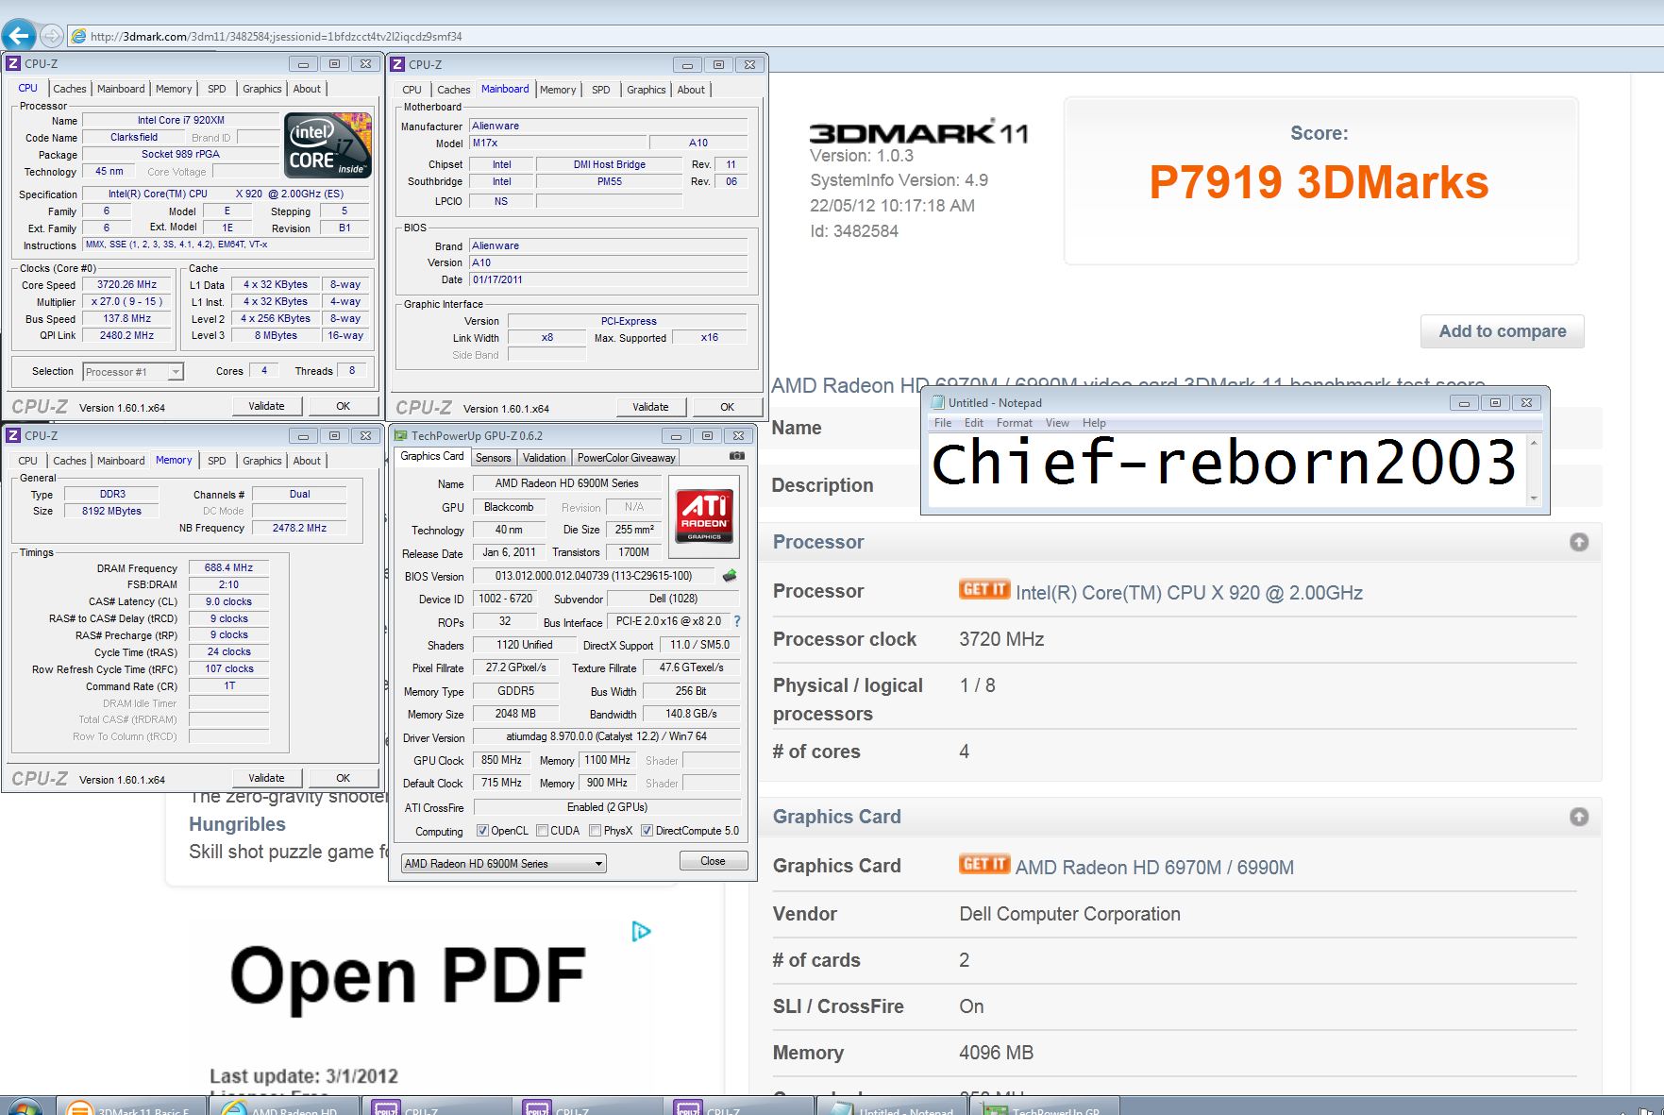Click Close button in GPU-Z

pos(714,861)
